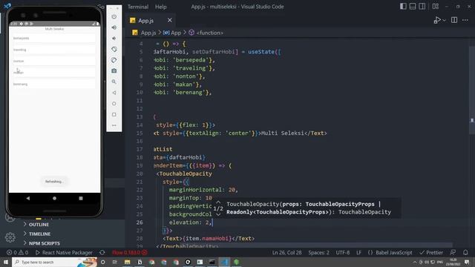Select the App.js editor tab
Viewport: 475px width, 267px height.
pyautogui.click(x=146, y=21)
